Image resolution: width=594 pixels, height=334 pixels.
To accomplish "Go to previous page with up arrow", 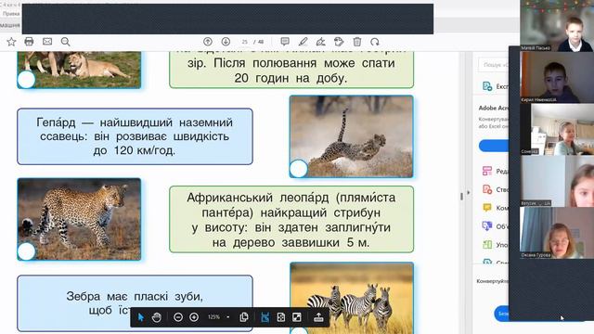I will tap(208, 42).
